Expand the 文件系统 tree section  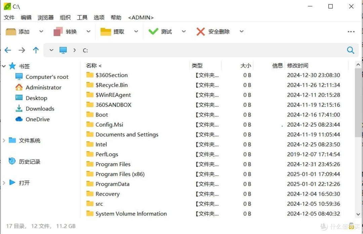click(4, 140)
